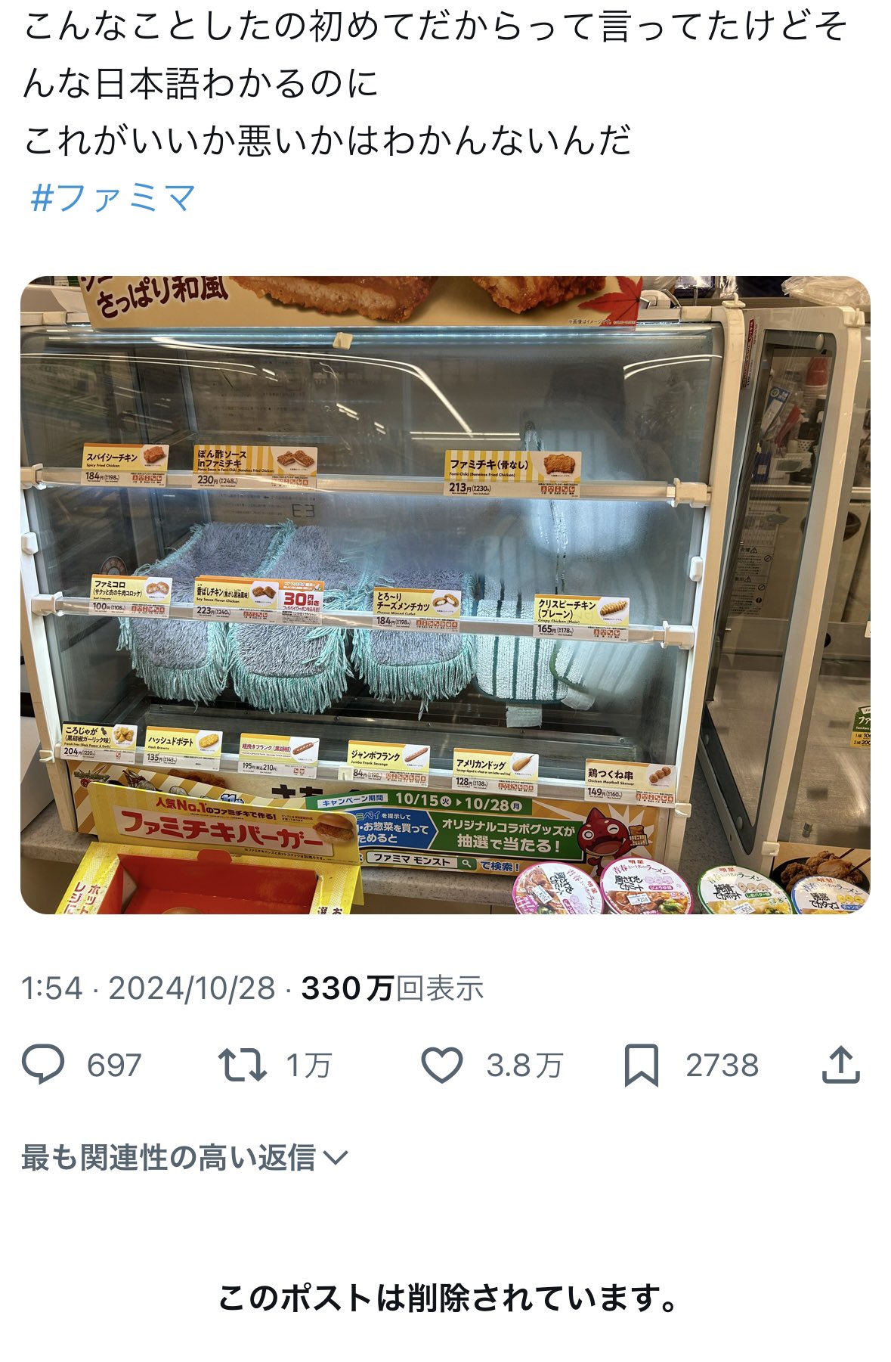Like the post with the heart icon
Screen dimensions: 891x1362
point(441,1066)
